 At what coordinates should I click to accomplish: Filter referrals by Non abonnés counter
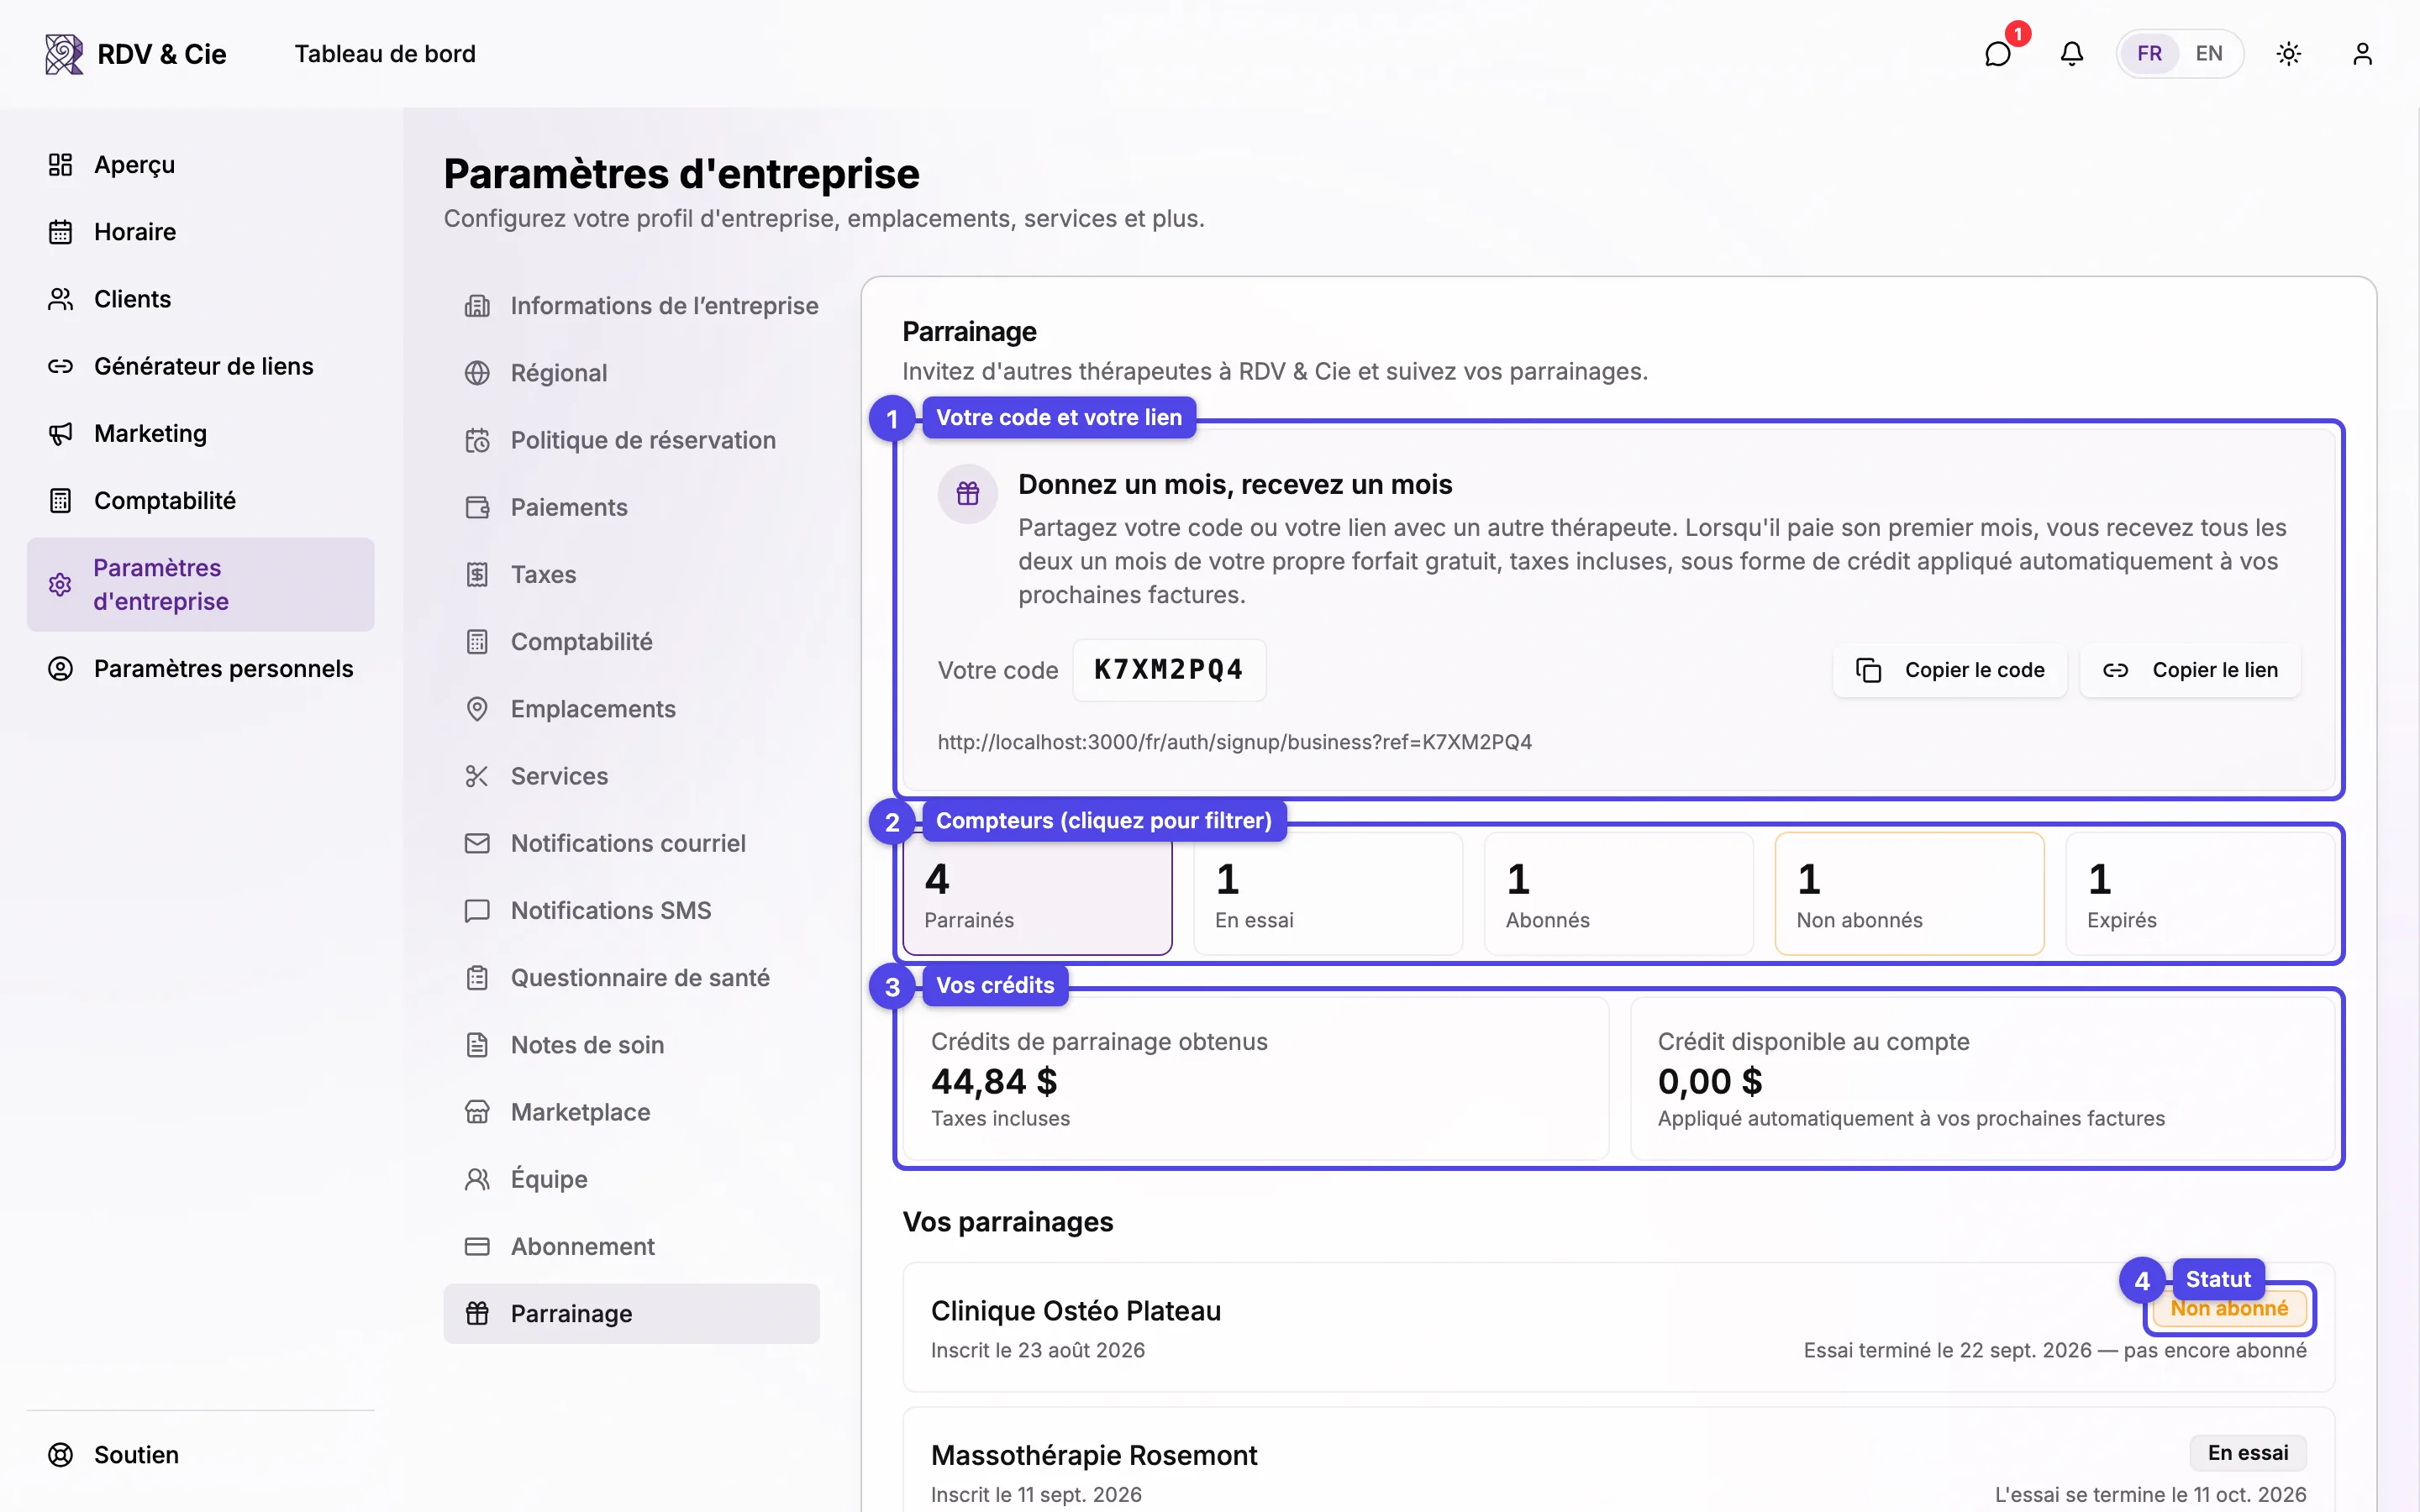point(1909,894)
